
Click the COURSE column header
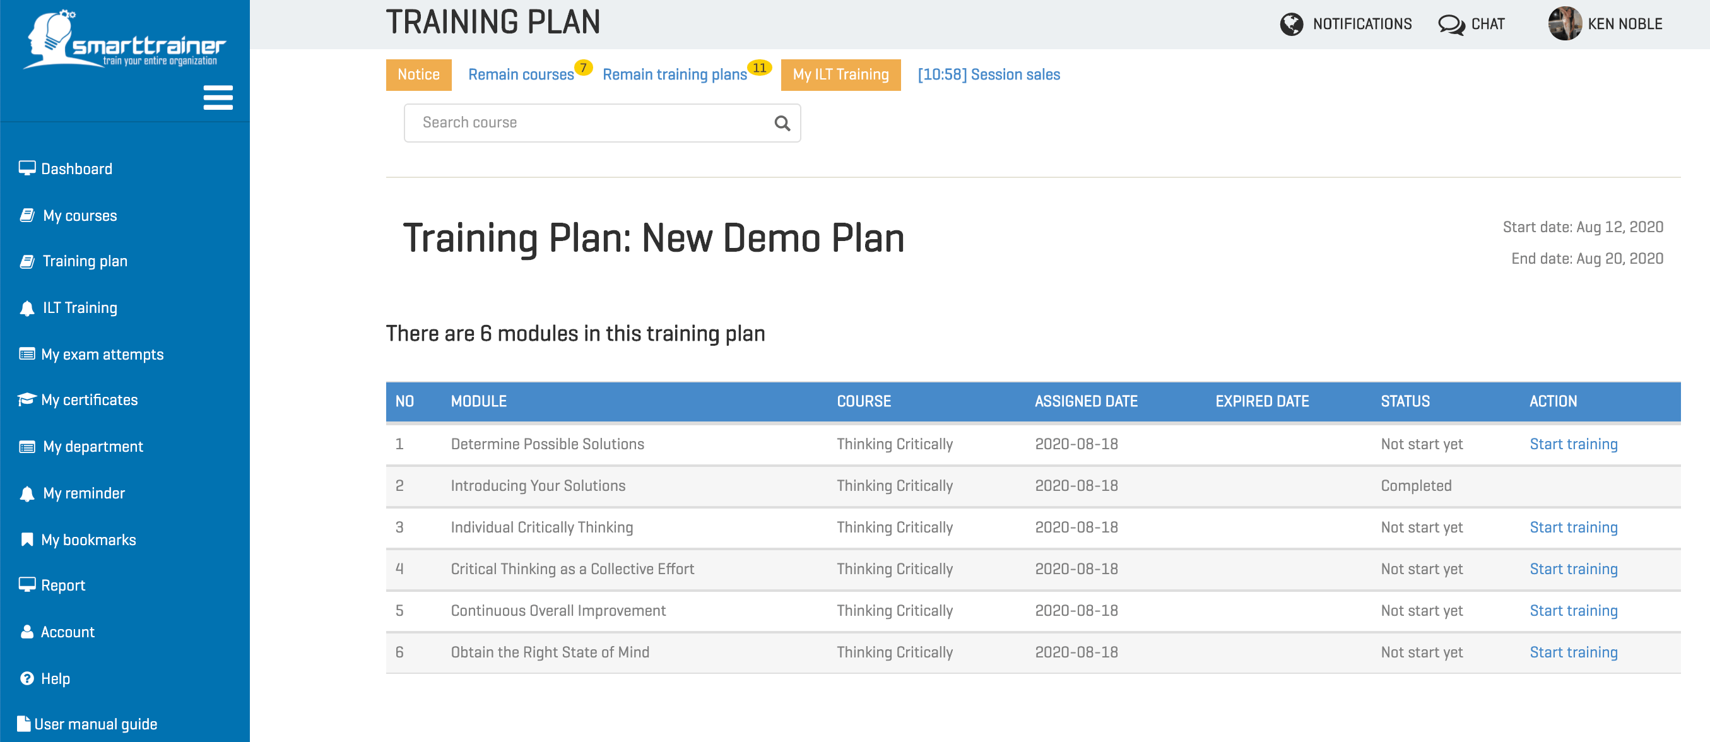864,401
